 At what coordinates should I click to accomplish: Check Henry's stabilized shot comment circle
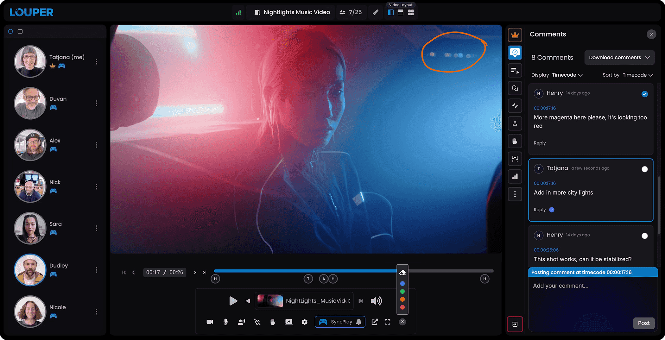click(x=644, y=236)
